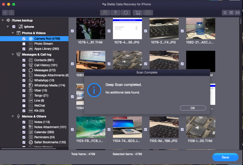Click the Camera Roll flower icon

tap(31, 39)
